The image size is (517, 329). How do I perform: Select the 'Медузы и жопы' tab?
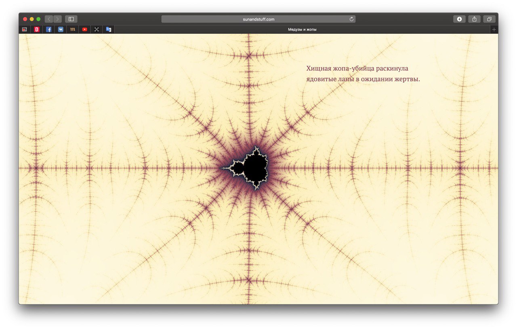tap(302, 29)
